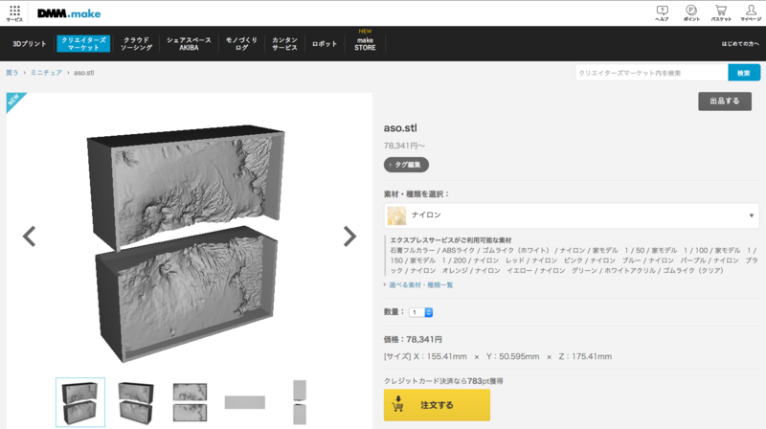Click the 注文する order button

pyautogui.click(x=437, y=405)
